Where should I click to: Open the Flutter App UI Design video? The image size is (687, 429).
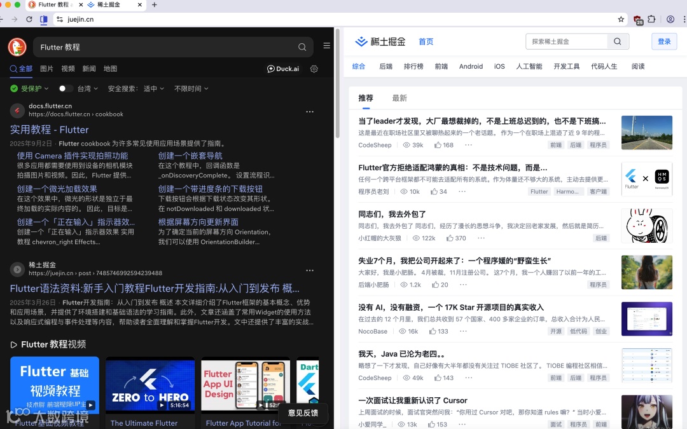click(246, 384)
